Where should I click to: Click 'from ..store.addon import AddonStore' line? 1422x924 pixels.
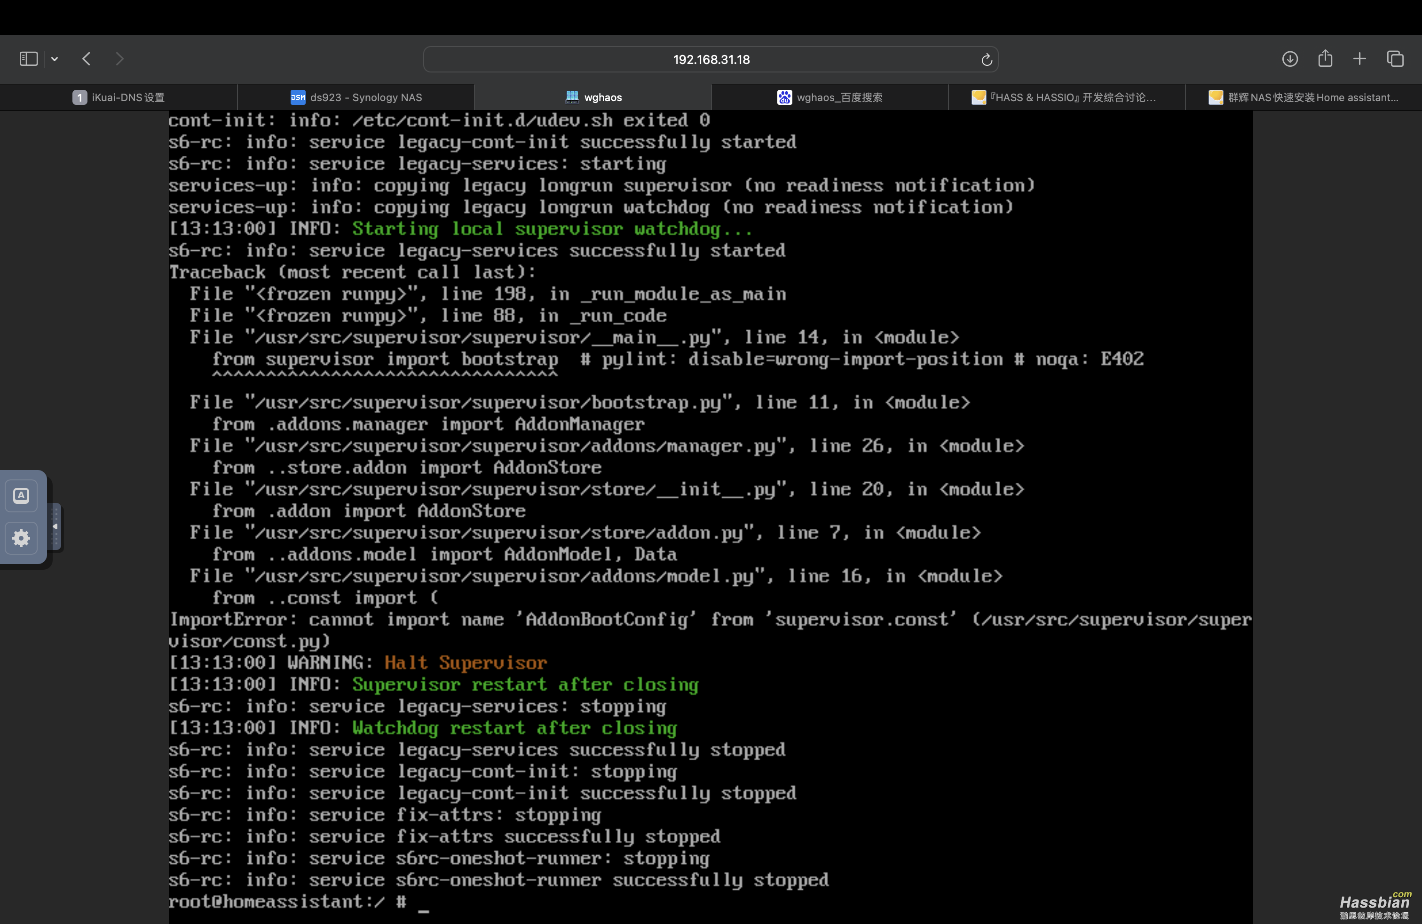[407, 468]
